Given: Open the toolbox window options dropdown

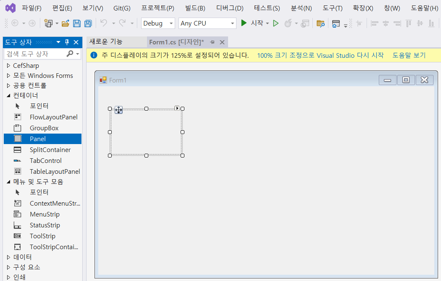Looking at the screenshot, I should (58, 42).
